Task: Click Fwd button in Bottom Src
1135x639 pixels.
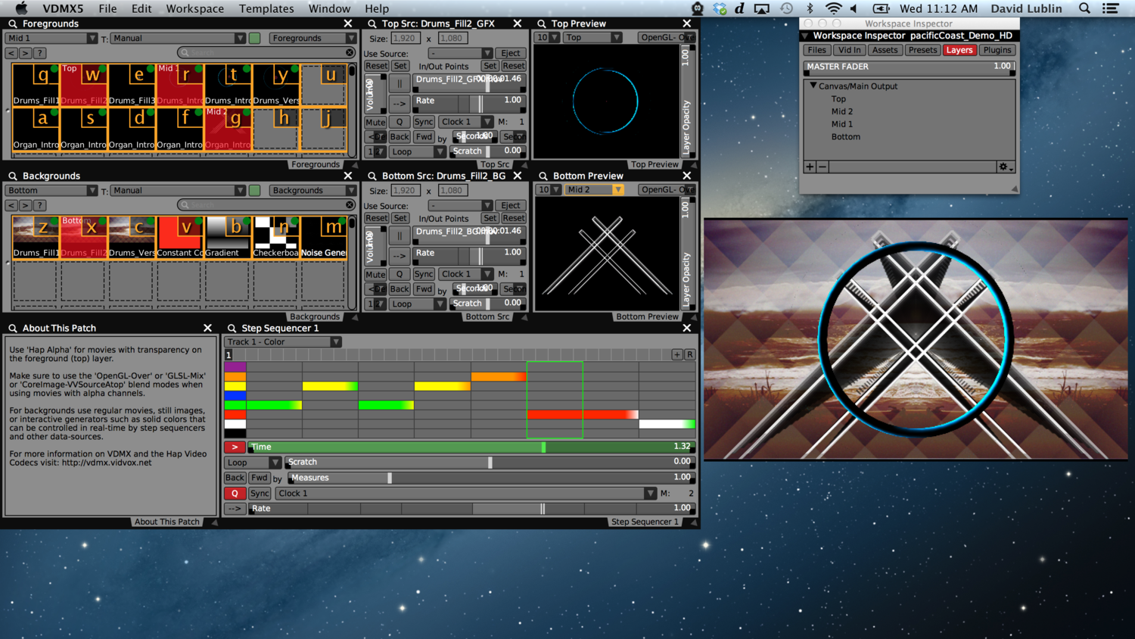Action: (x=424, y=289)
